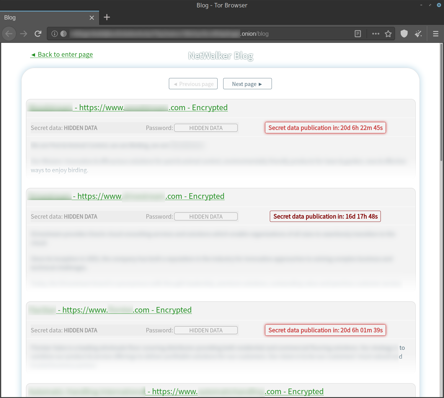The image size is (444, 398).
Task: Click the page vertical scrollbar thumb
Action: click(x=441, y=102)
